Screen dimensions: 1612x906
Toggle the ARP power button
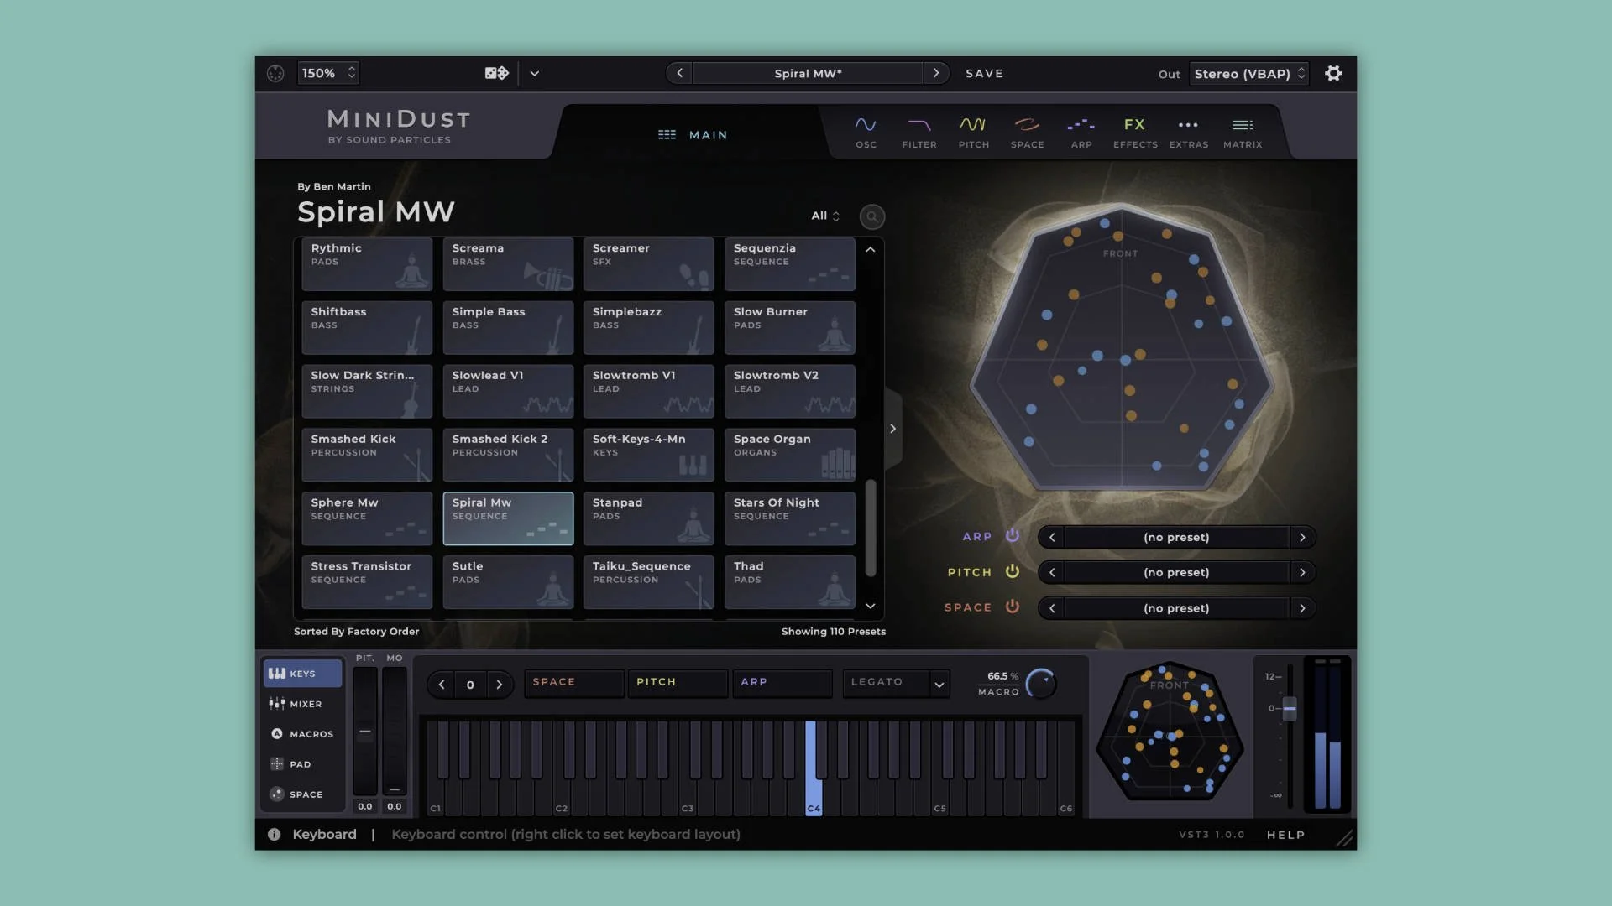click(1013, 535)
